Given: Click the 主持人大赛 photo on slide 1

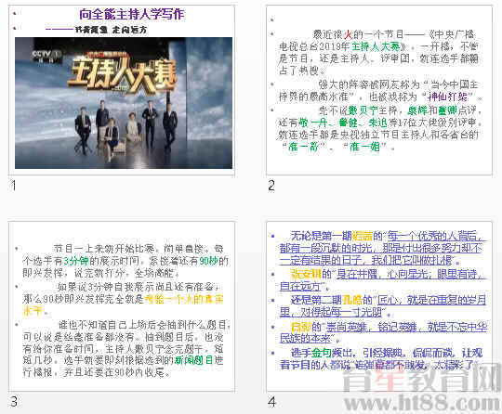Looking at the screenshot, I should tap(124, 103).
